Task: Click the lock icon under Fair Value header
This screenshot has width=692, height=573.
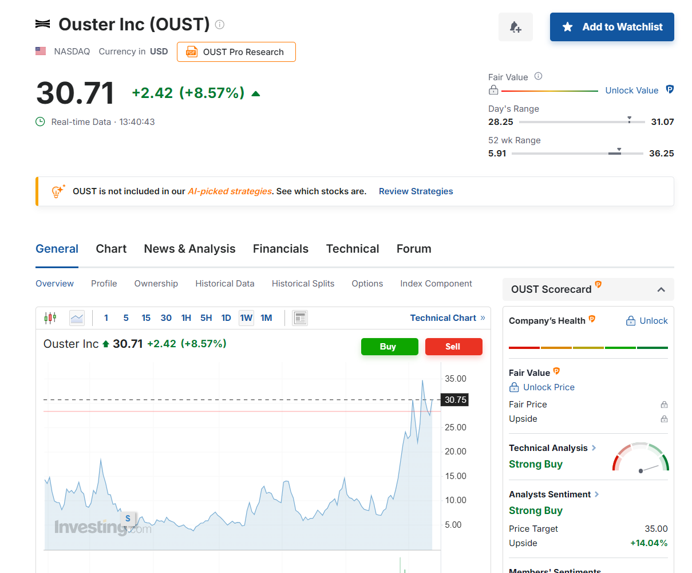Action: tap(493, 90)
